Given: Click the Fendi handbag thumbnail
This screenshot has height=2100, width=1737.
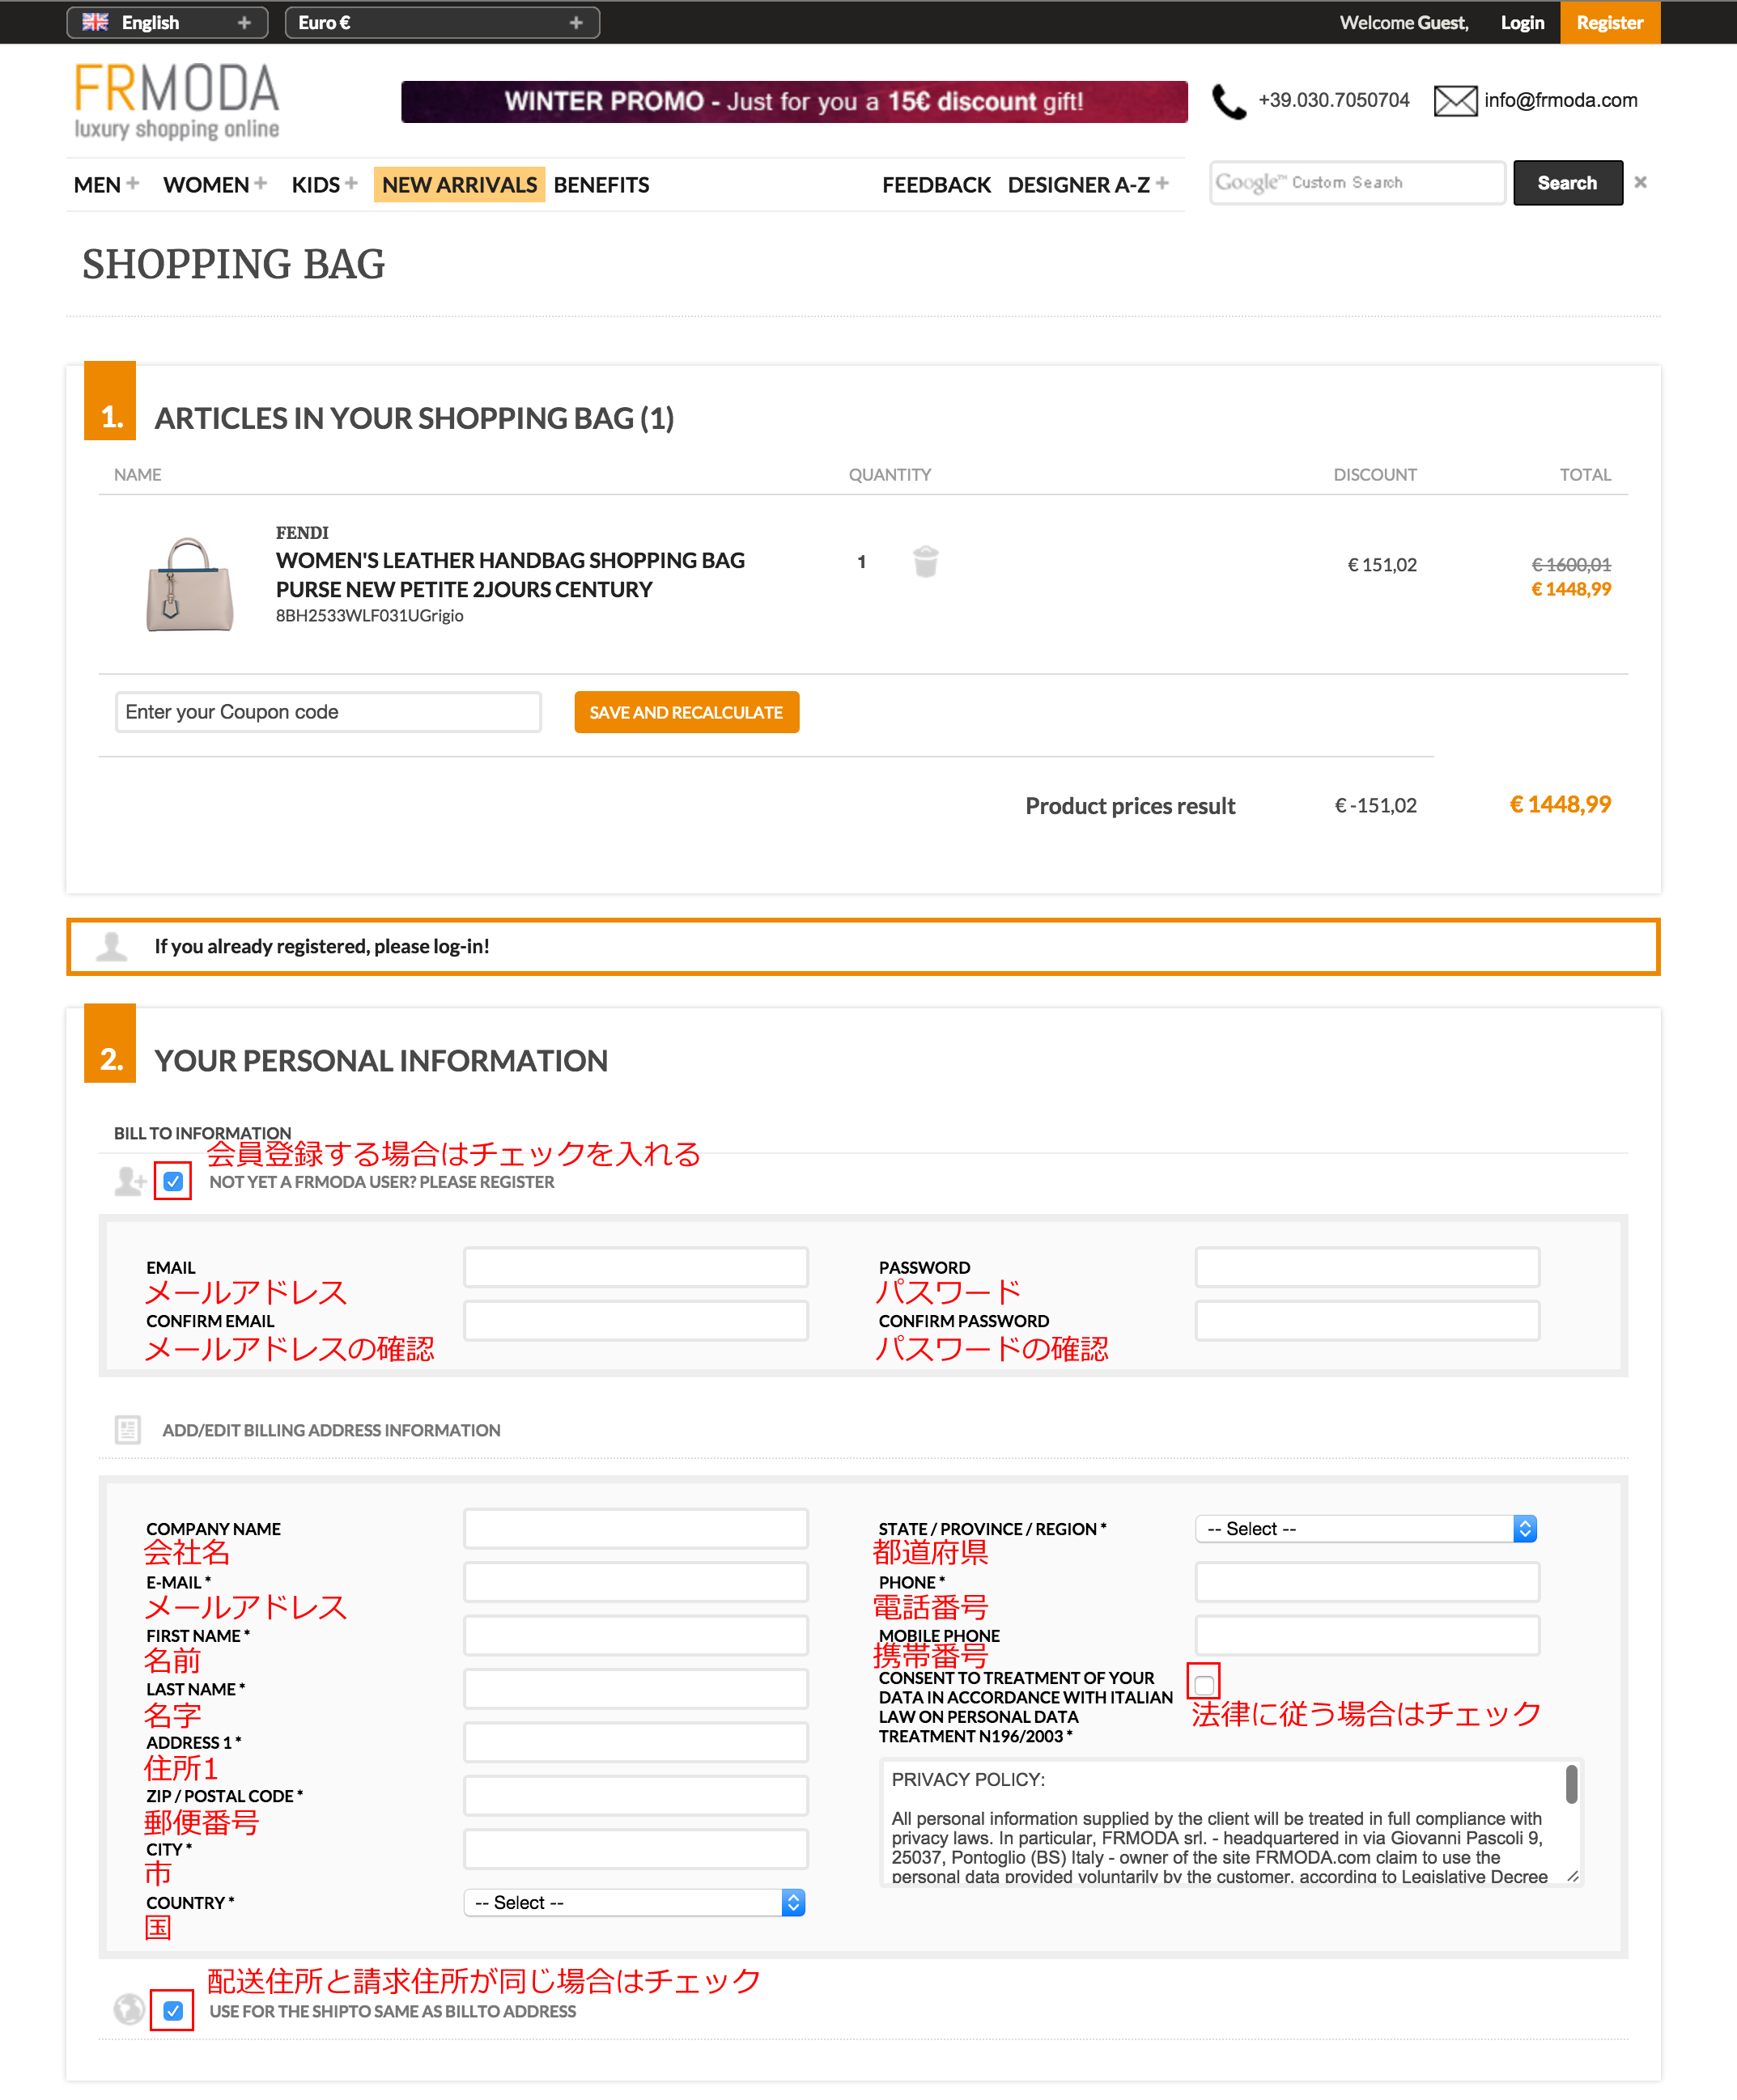Looking at the screenshot, I should [x=190, y=584].
